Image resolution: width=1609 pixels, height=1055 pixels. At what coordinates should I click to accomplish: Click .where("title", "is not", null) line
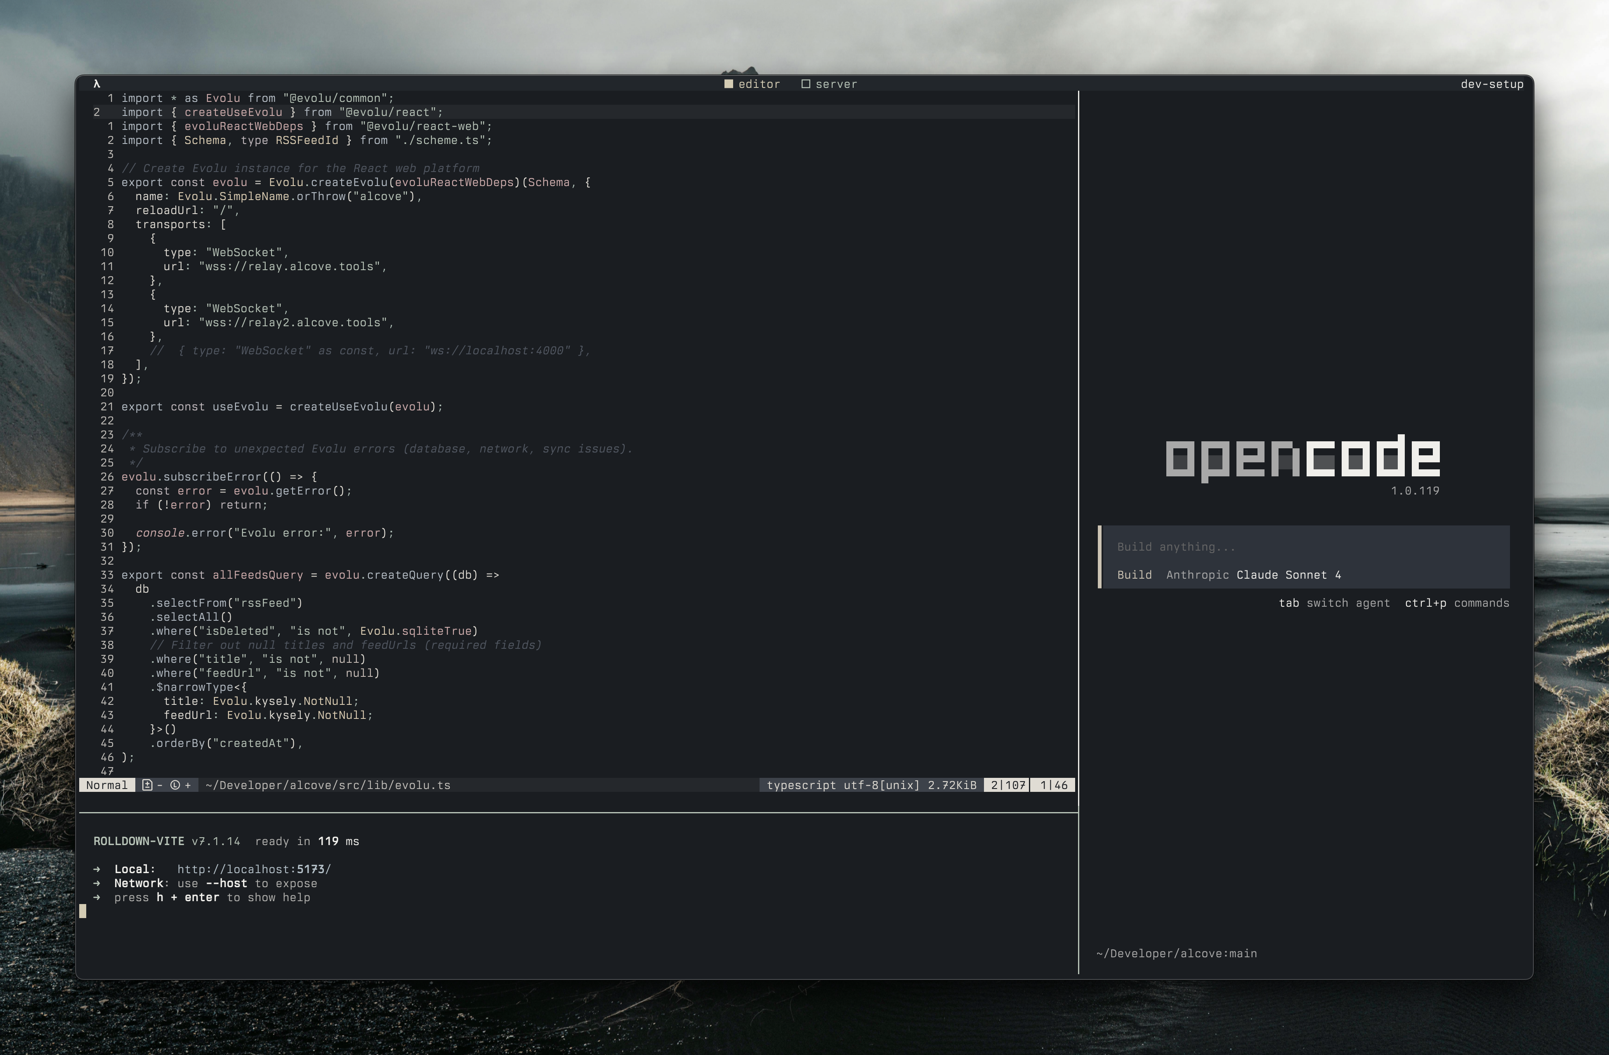click(257, 659)
